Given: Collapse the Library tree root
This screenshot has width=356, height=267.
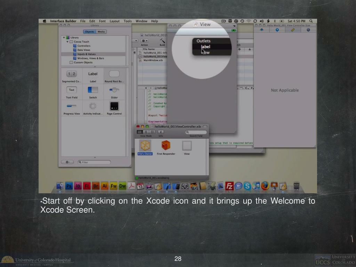Looking at the screenshot, I should point(64,38).
